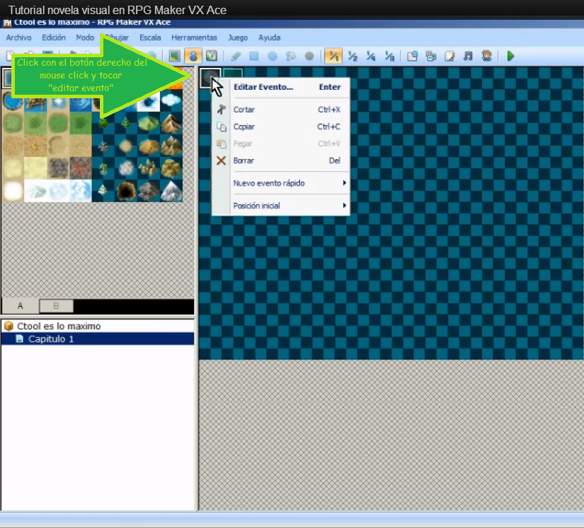Screen dimensions: 584x528
Task: Open the Archivo menu
Action: [x=18, y=37]
